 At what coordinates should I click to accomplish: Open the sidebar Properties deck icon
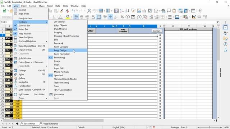(225, 28)
